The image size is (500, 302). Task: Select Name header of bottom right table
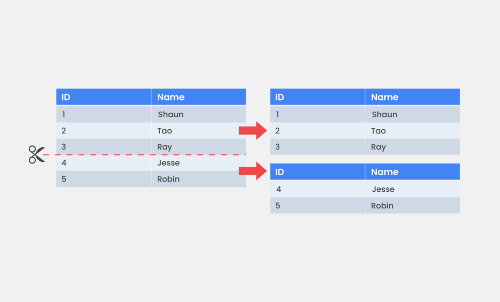point(413,172)
